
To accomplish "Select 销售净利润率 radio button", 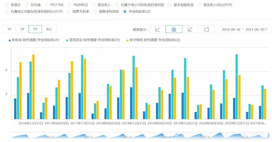I will (x=95, y=11).
